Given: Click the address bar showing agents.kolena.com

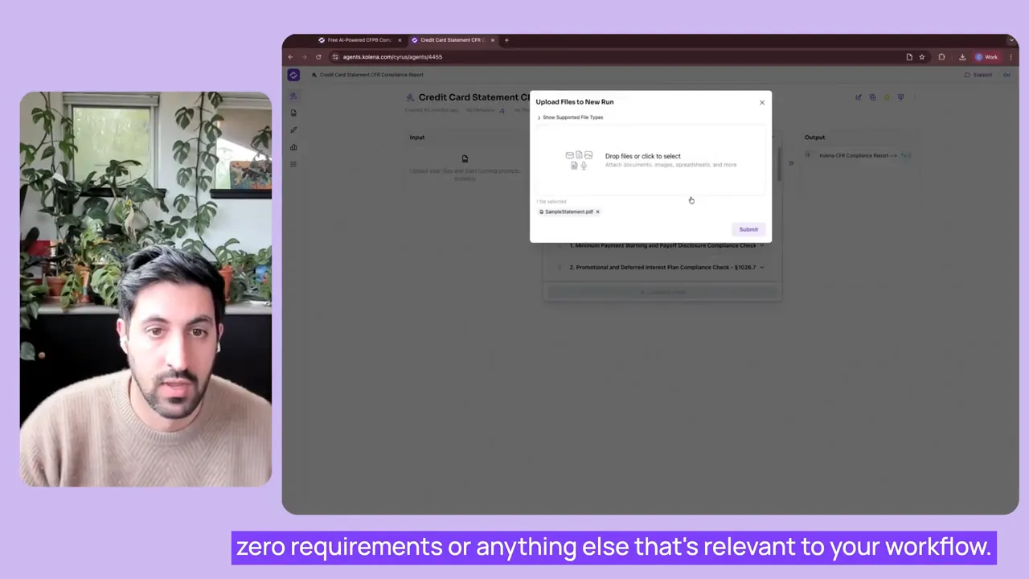Looking at the screenshot, I should pos(392,56).
